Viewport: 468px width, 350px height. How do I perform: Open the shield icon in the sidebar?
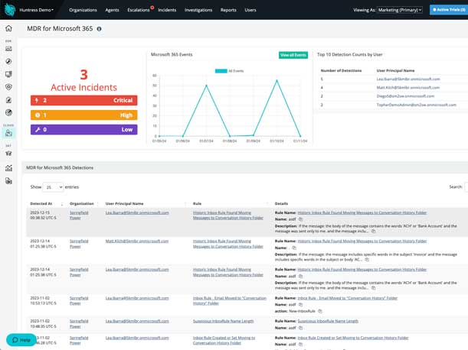coord(8,87)
